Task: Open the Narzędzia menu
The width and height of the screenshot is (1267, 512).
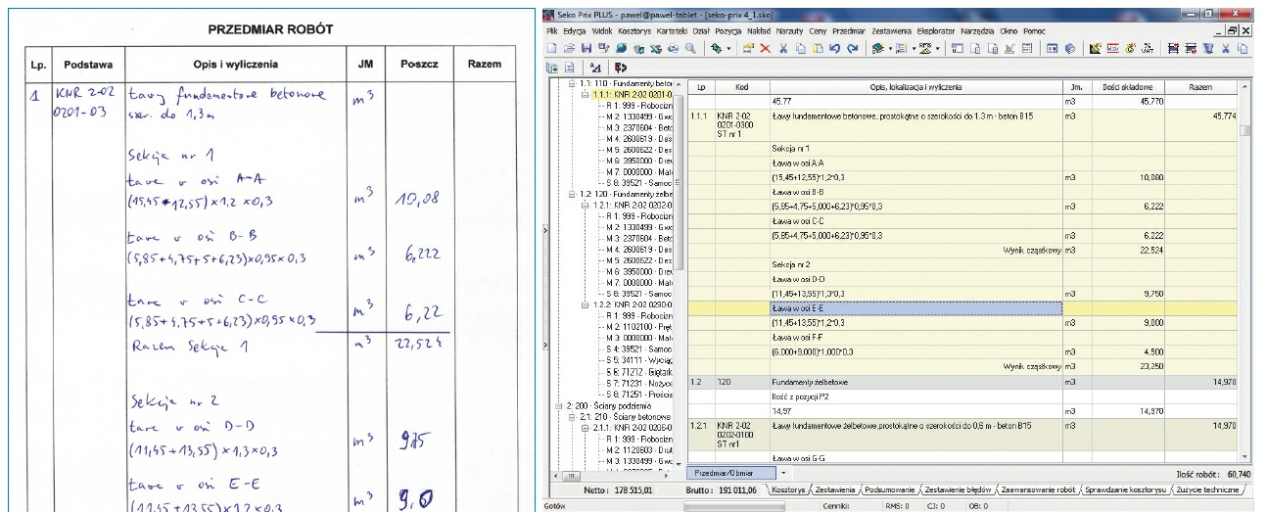Action: point(976,32)
